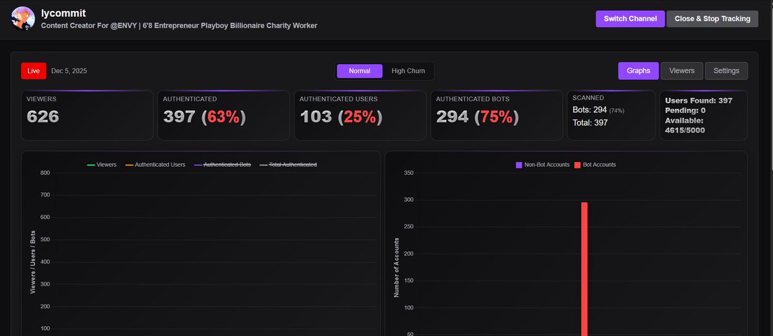Click the Authenticated 397 (63%) value
773x336 pixels.
[x=204, y=117]
